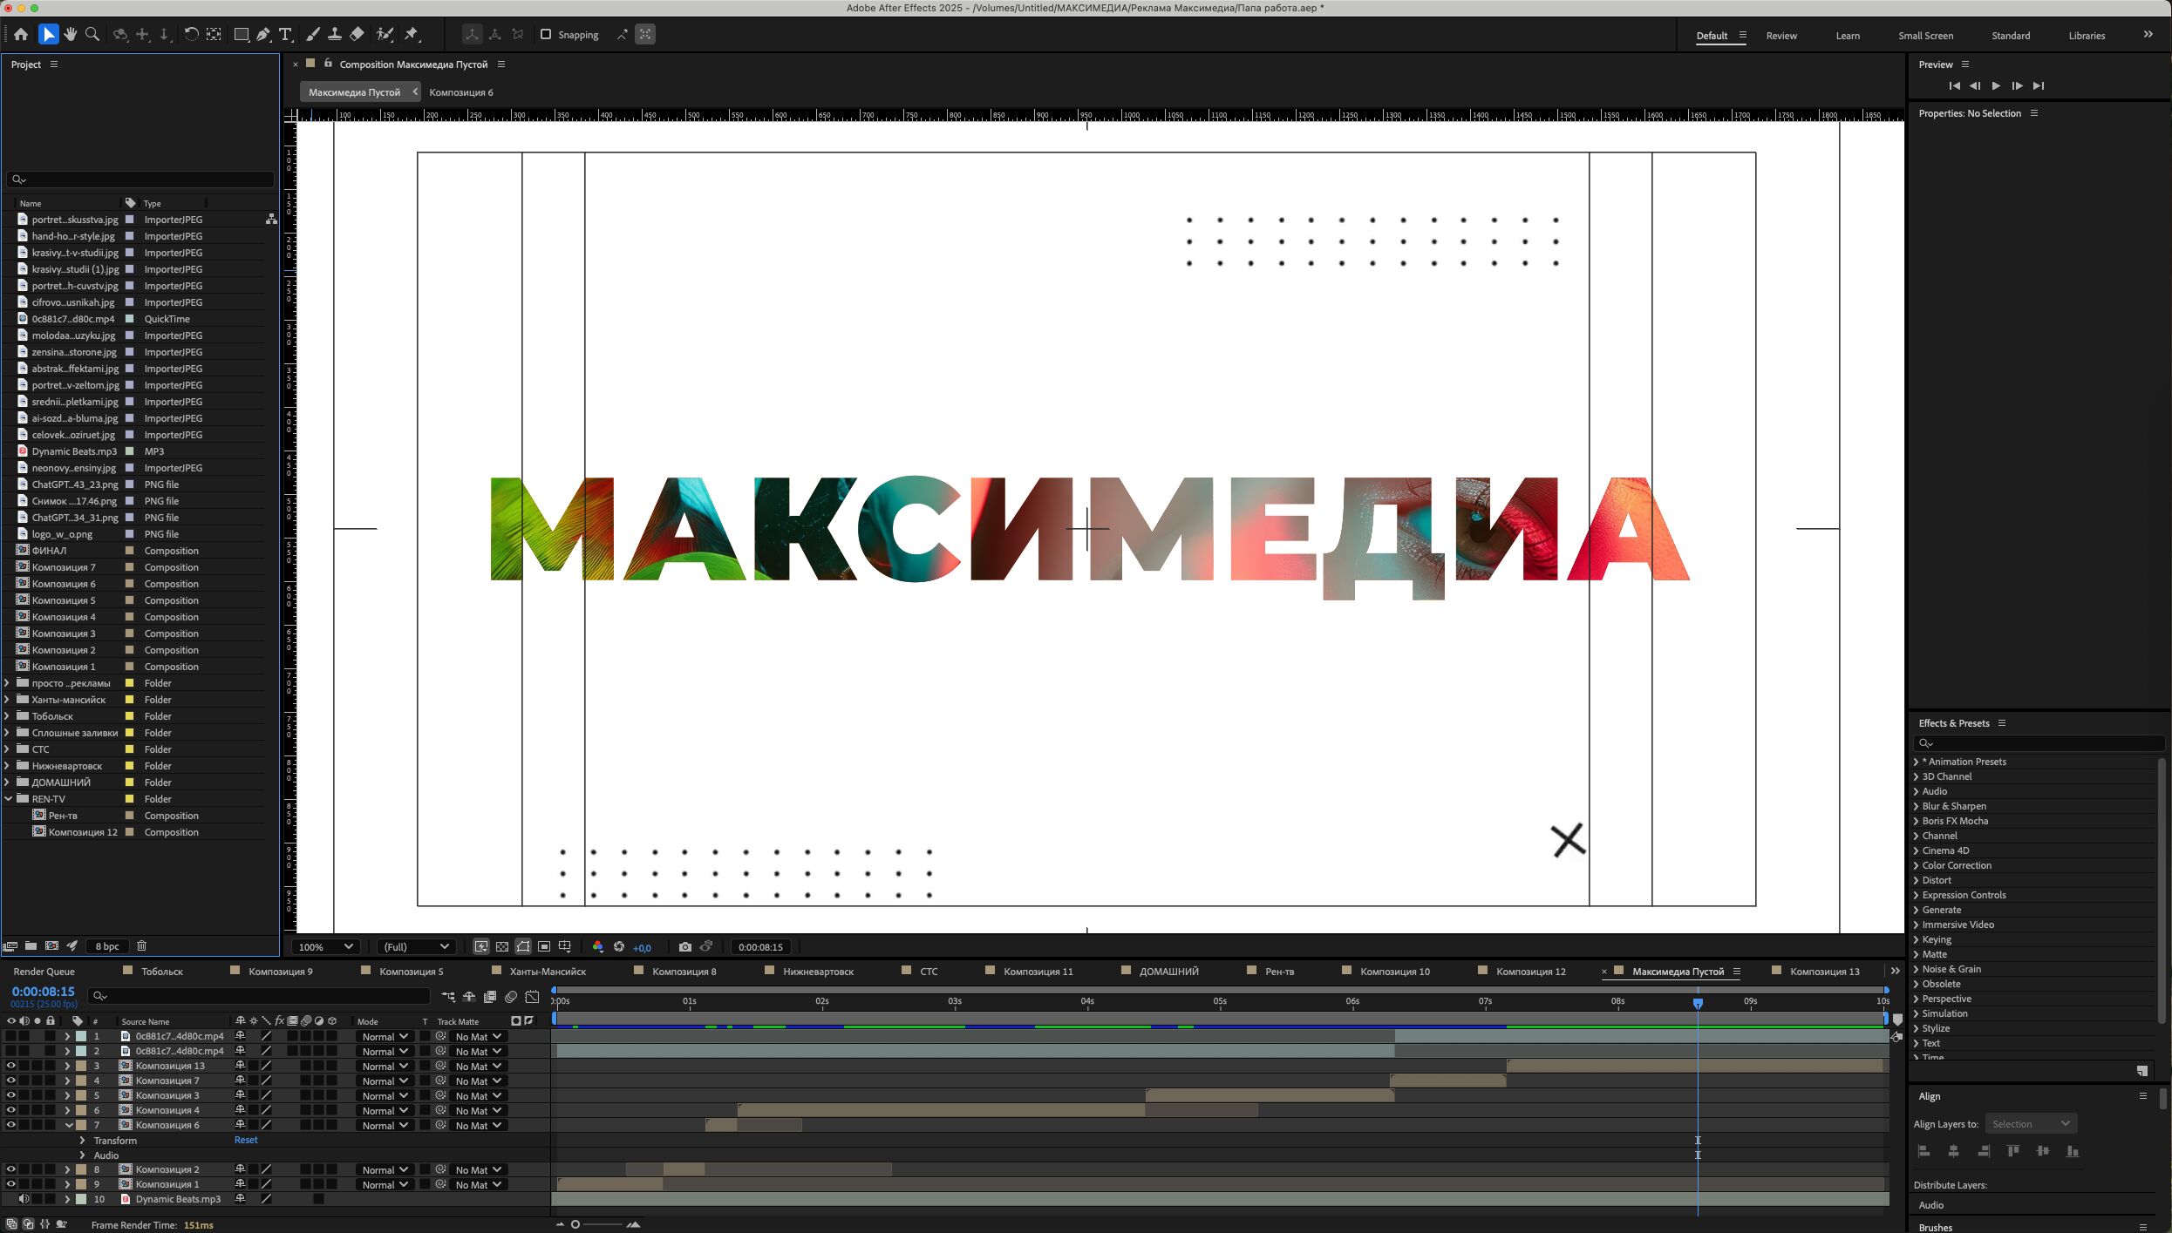Create a new folder in the Project panel
Image resolution: width=2172 pixels, height=1233 pixels.
click(x=31, y=945)
